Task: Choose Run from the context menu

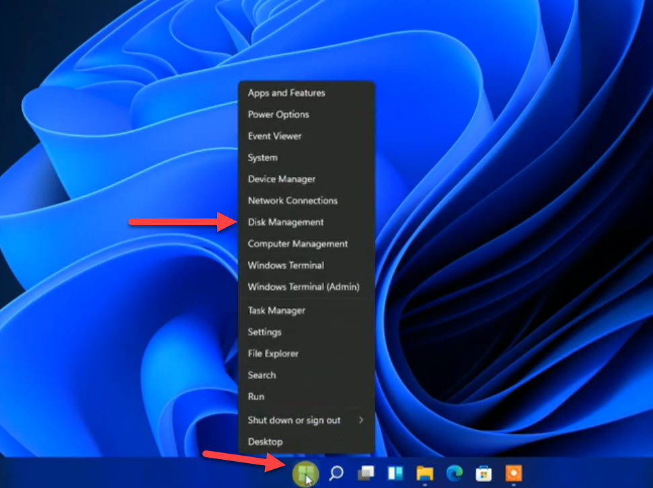Action: (256, 397)
